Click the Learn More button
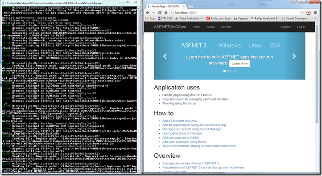This screenshot has height=176, width=322. pyautogui.click(x=239, y=64)
